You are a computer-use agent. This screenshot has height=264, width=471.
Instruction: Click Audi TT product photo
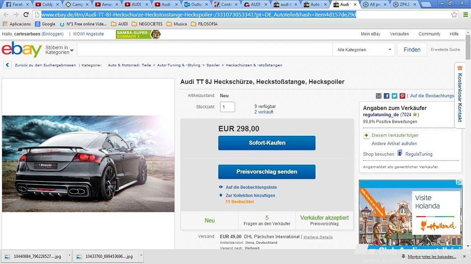point(88,163)
